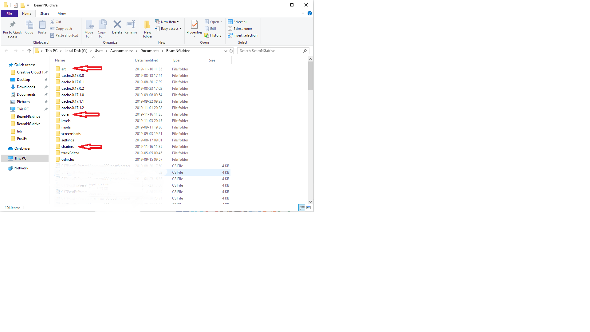Open Pictures in navigation pane

(23, 102)
